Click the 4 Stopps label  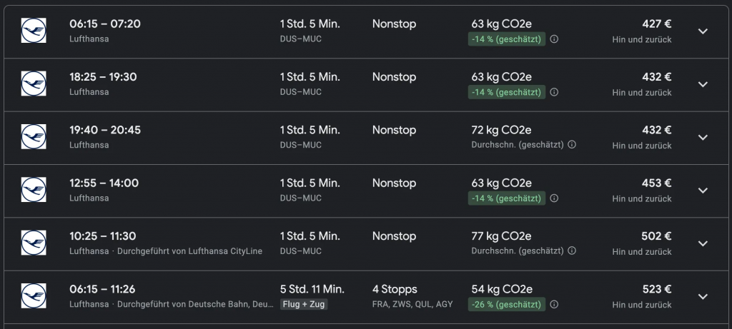pyautogui.click(x=395, y=289)
